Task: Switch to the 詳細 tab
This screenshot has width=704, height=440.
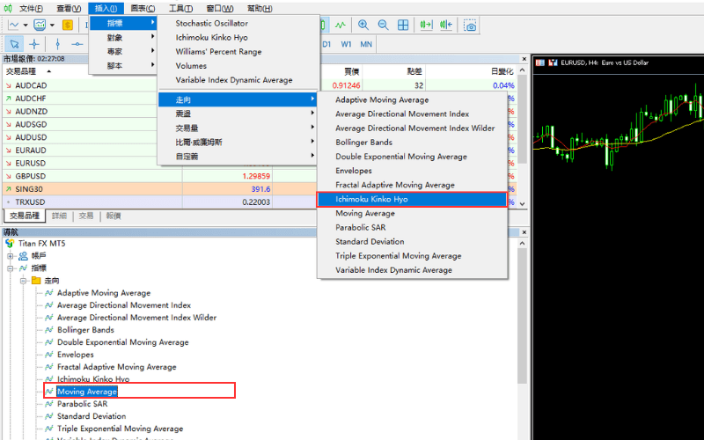Action: point(59,216)
